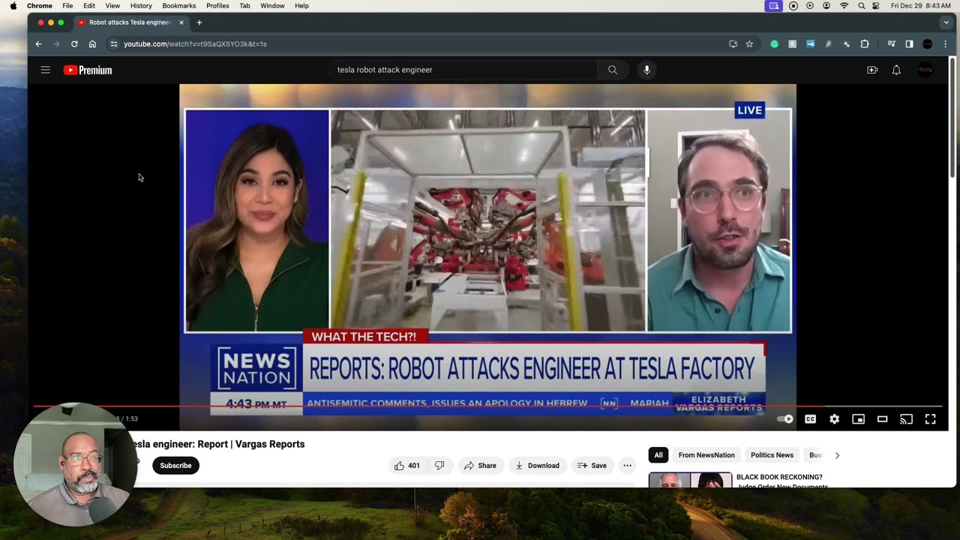Open the Create video icon
This screenshot has width=960, height=540.
pyautogui.click(x=872, y=70)
